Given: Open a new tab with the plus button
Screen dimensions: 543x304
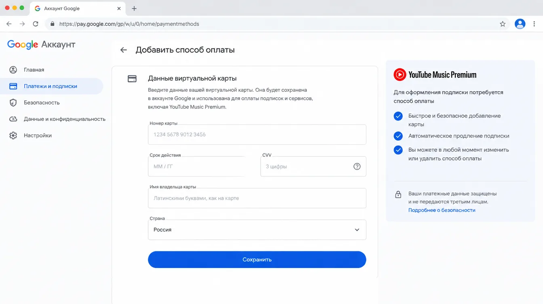Looking at the screenshot, I should click(134, 8).
